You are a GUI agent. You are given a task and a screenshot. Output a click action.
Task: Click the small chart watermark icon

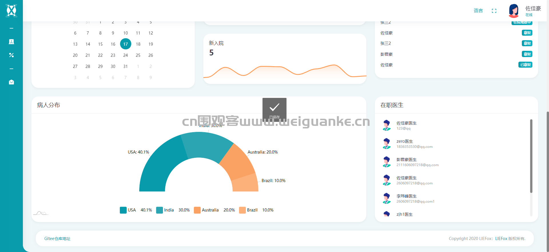click(41, 213)
